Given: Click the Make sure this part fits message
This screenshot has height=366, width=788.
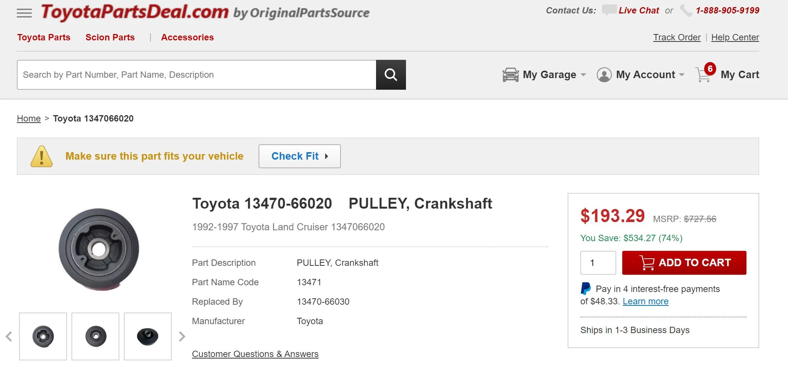Looking at the screenshot, I should 154,156.
